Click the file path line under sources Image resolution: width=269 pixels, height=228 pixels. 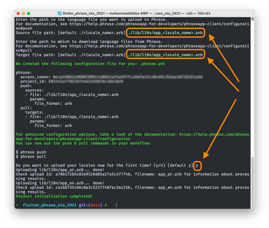tap(72, 95)
